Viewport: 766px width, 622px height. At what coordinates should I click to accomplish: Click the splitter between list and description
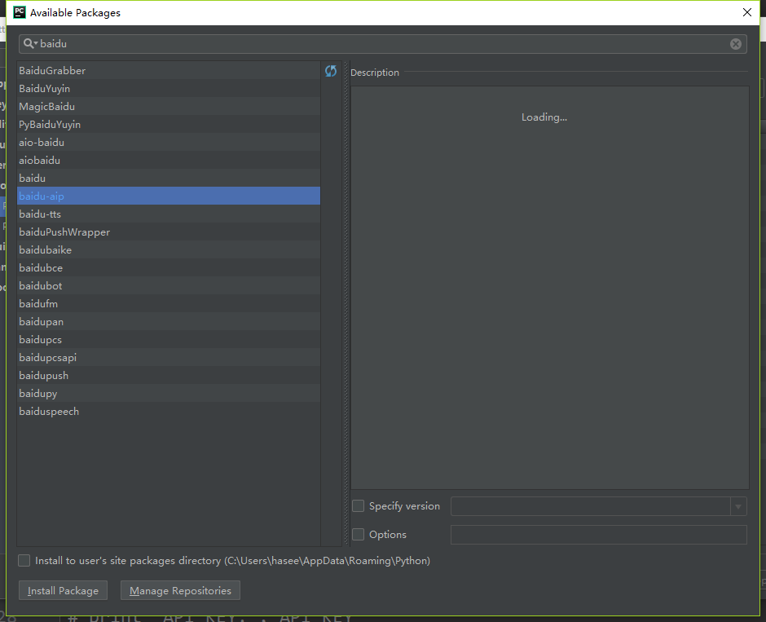(x=346, y=303)
